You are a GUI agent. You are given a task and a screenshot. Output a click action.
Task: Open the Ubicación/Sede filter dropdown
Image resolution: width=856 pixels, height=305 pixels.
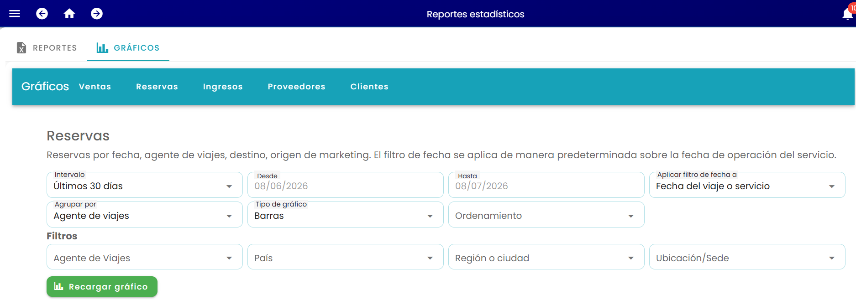tap(747, 257)
